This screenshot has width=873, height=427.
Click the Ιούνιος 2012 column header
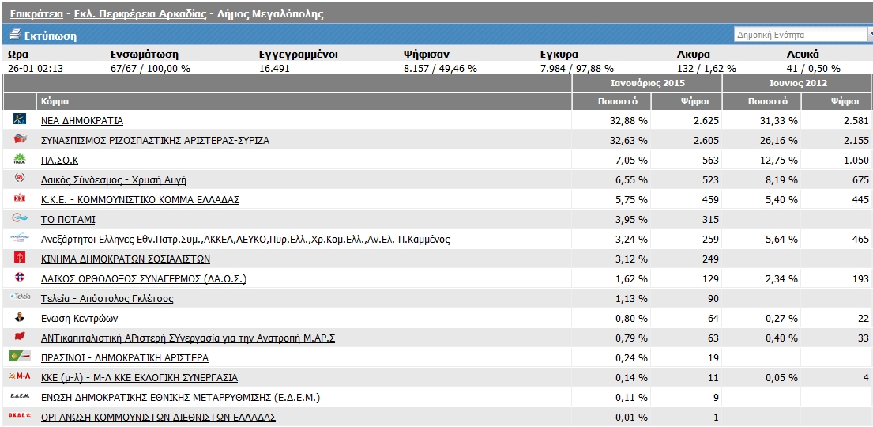[x=797, y=83]
